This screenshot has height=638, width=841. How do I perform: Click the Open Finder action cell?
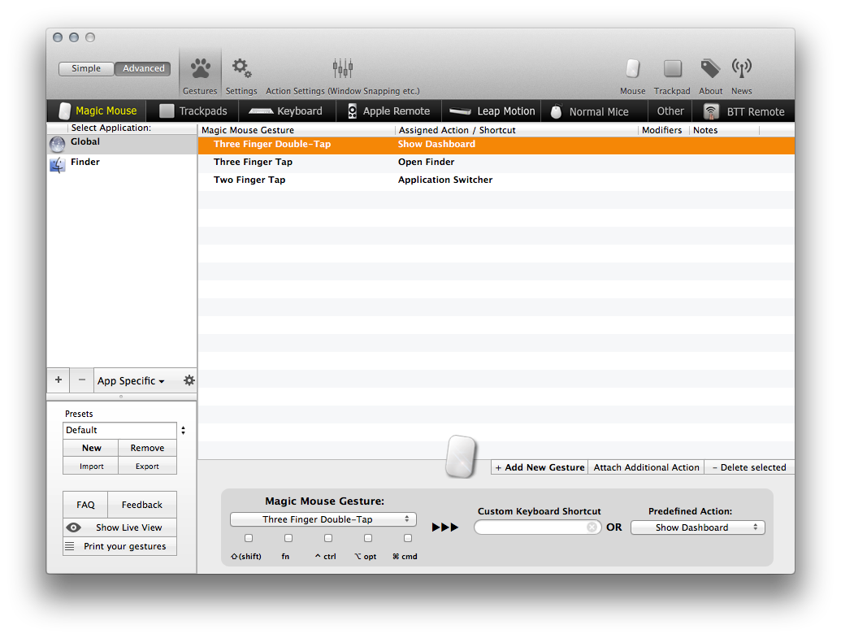tap(426, 162)
